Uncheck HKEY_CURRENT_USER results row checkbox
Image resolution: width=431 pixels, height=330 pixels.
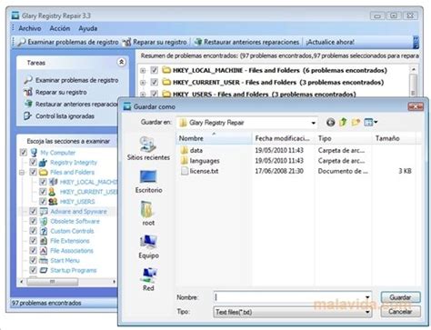[x=155, y=82]
